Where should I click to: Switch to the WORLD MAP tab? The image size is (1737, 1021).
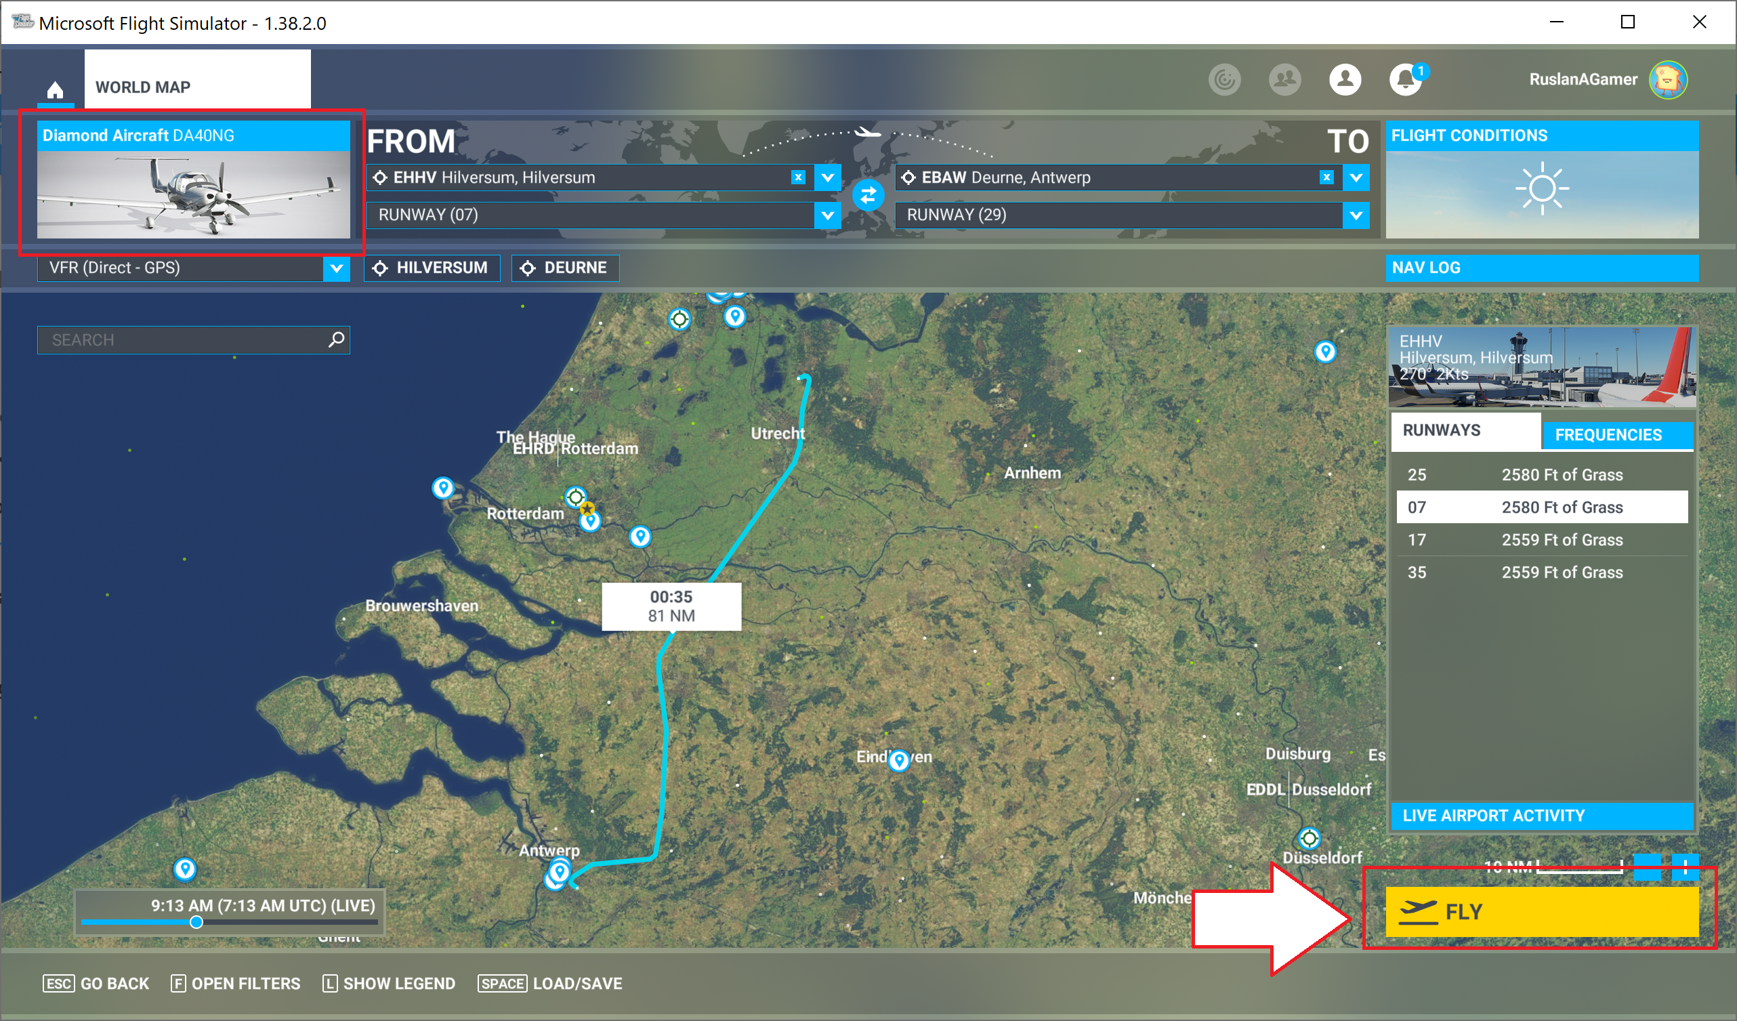tap(198, 79)
